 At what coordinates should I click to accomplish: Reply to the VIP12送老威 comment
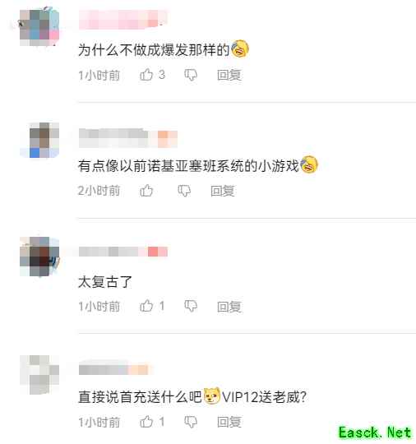pyautogui.click(x=229, y=422)
